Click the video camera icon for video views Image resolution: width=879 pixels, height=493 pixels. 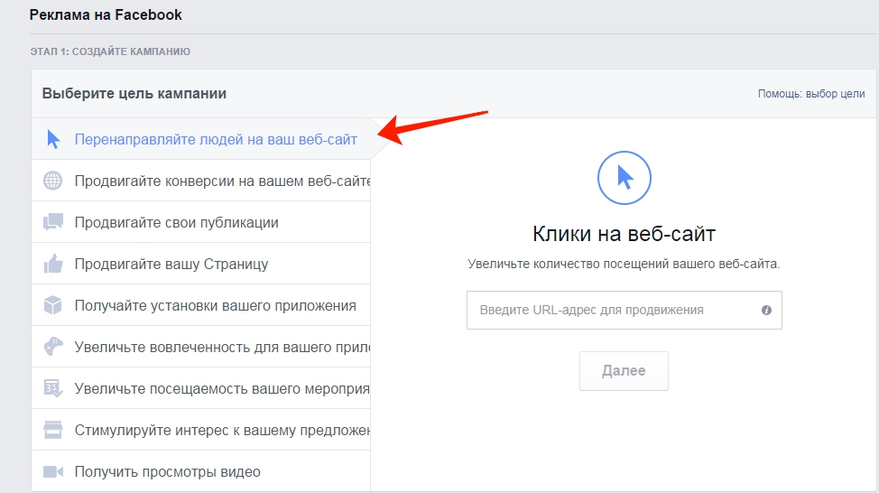pyautogui.click(x=53, y=471)
